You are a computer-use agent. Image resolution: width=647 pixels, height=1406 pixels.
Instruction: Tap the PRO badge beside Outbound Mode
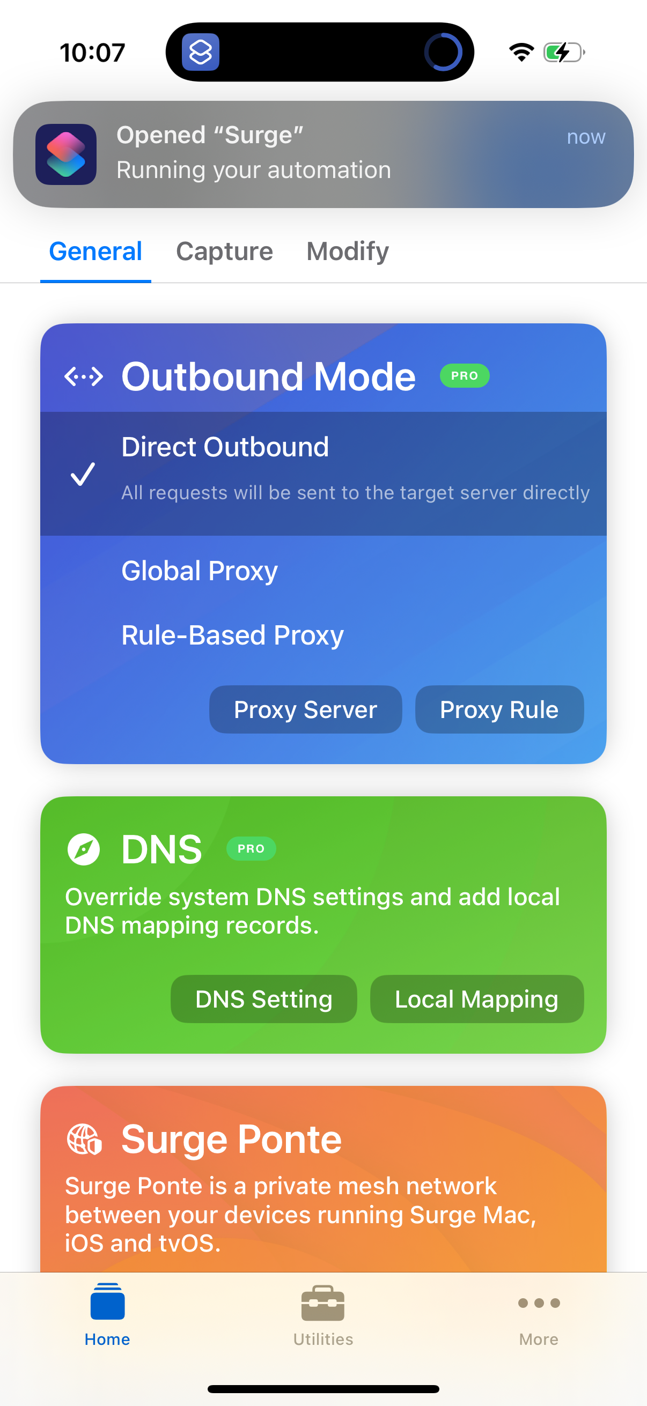click(465, 376)
